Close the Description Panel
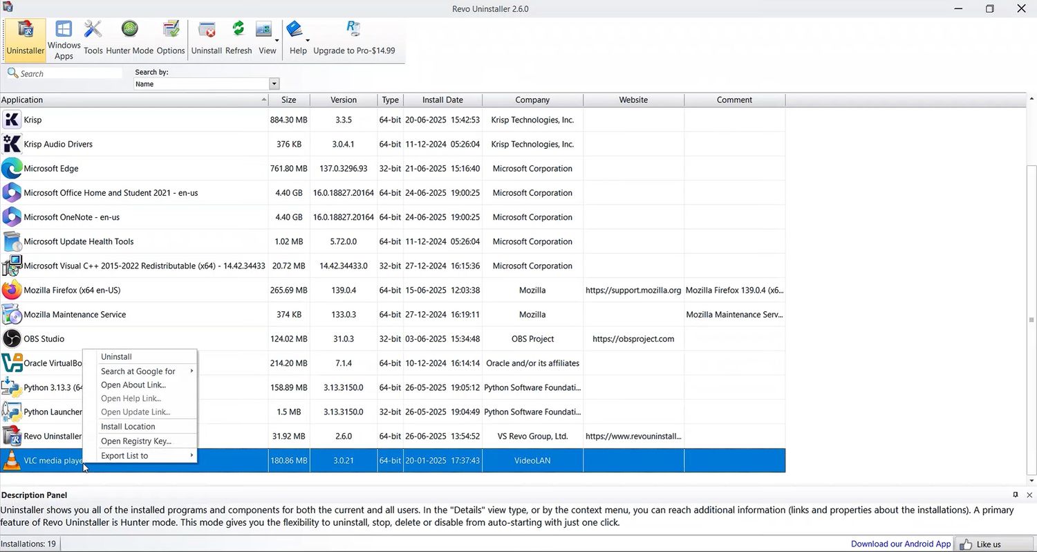Image resolution: width=1037 pixels, height=552 pixels. (x=1029, y=495)
